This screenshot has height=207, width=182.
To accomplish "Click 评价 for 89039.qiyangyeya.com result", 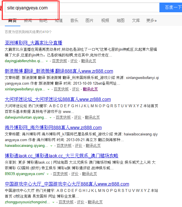I will point(75,174).
